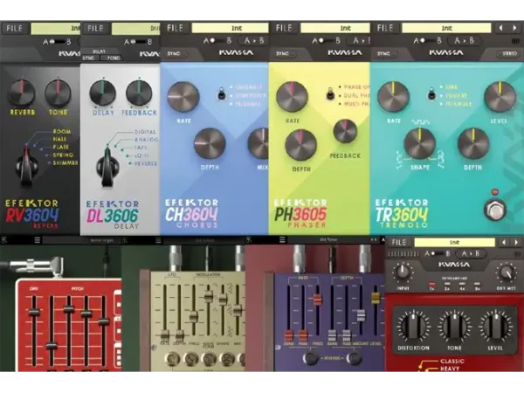The height and width of the screenshot is (393, 524).
Task: Go to the next preset in TR3604 Tremolo
Action: click(514, 28)
